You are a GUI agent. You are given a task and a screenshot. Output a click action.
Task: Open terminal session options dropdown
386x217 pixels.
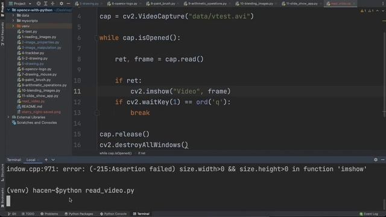(53, 160)
